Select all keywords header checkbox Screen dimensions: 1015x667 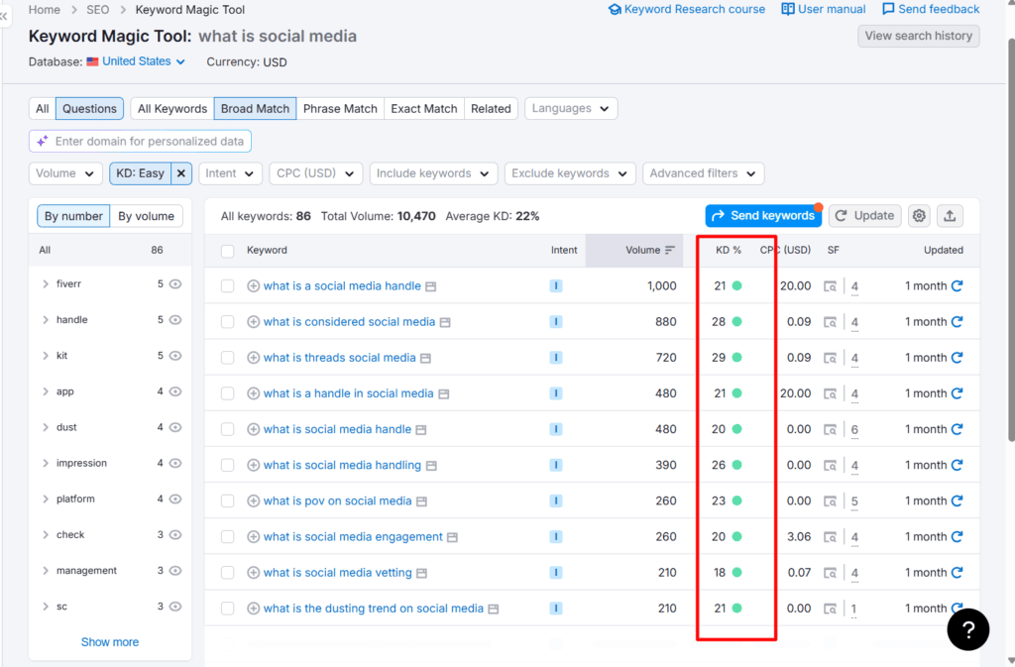pos(227,251)
